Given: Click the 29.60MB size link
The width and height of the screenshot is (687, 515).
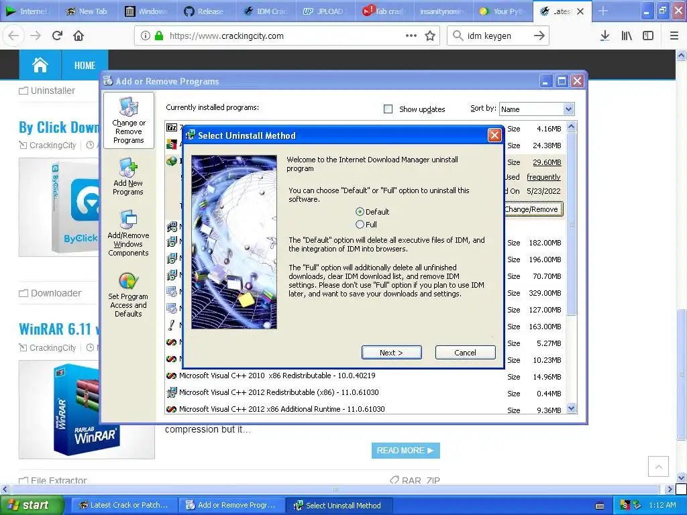Looking at the screenshot, I should [x=546, y=162].
